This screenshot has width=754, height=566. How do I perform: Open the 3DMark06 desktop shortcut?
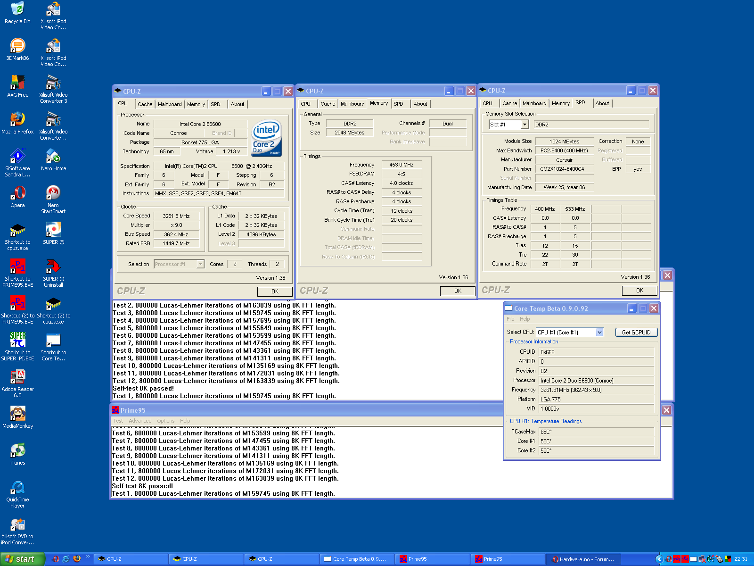pos(17,50)
